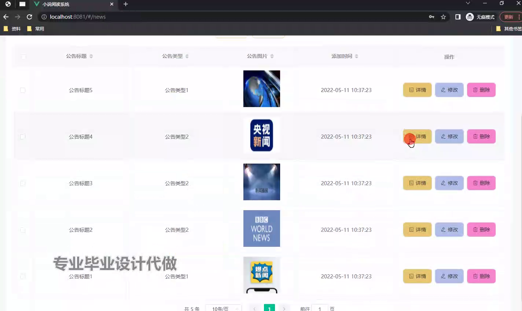Open the incognito profile icon 无痕模式
The image size is (522, 311).
[x=480, y=17]
